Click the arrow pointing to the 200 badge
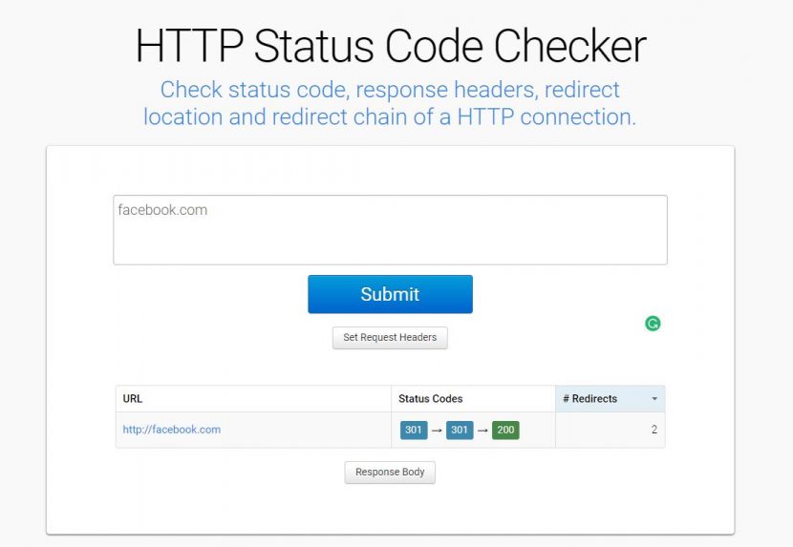793x547 pixels. 482,431
